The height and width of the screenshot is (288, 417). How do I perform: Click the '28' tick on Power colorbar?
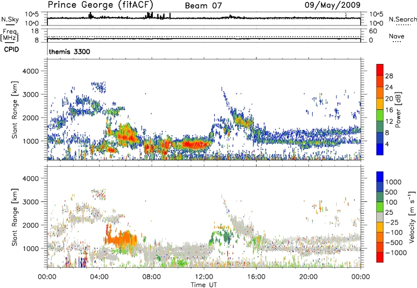pyautogui.click(x=389, y=76)
